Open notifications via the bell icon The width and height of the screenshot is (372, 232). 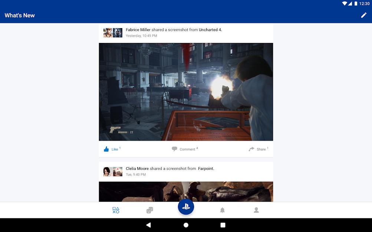tap(222, 210)
